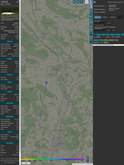Zoom out with the minus button

click(x=88, y=161)
